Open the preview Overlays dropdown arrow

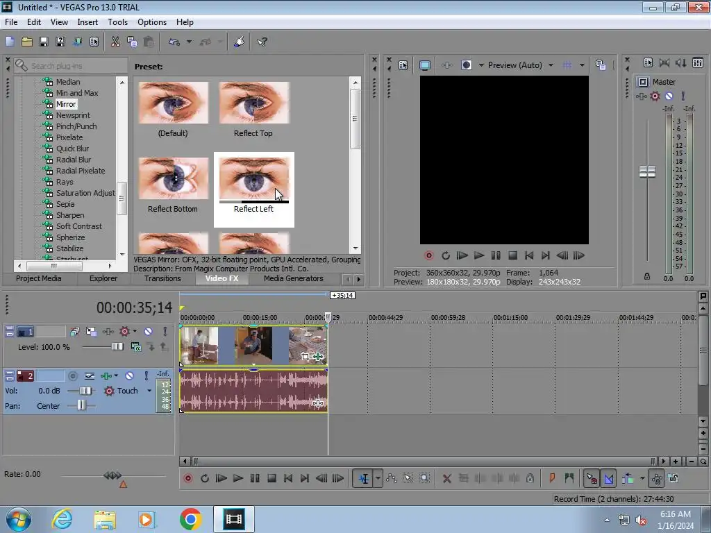582,65
